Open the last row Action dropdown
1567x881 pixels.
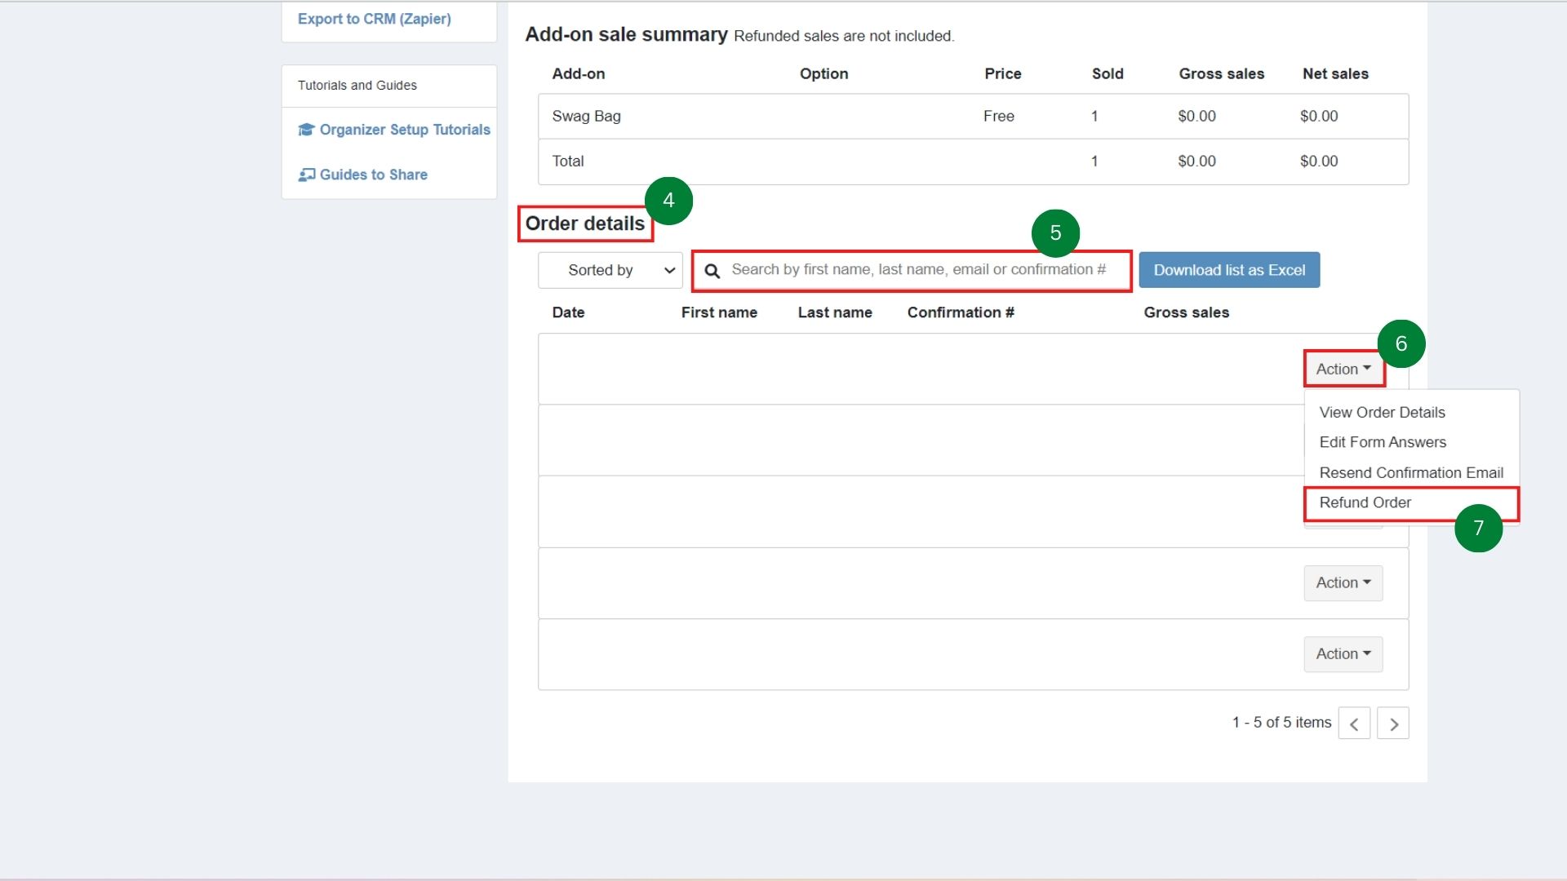(1343, 654)
